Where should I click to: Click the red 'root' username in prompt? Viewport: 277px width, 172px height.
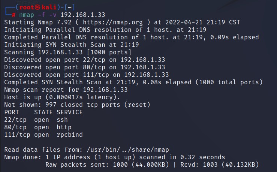coord(27,7)
